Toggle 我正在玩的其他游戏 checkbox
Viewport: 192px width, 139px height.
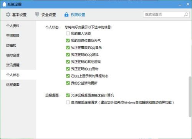click(x=68, y=62)
